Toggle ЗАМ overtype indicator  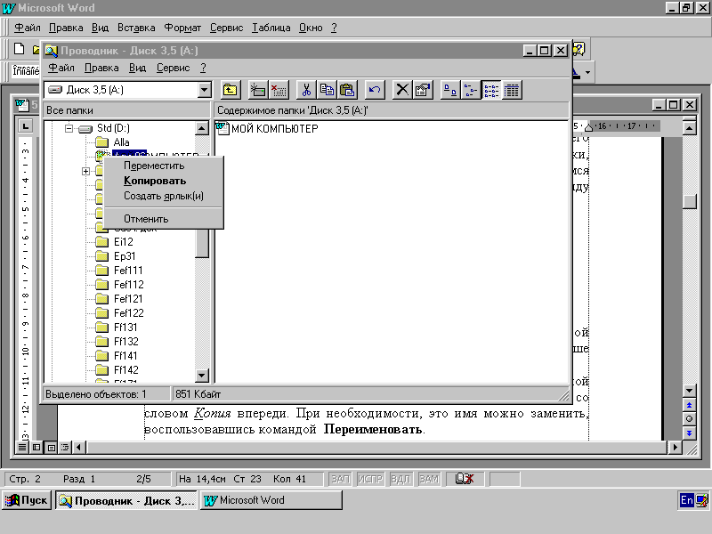[x=429, y=479]
